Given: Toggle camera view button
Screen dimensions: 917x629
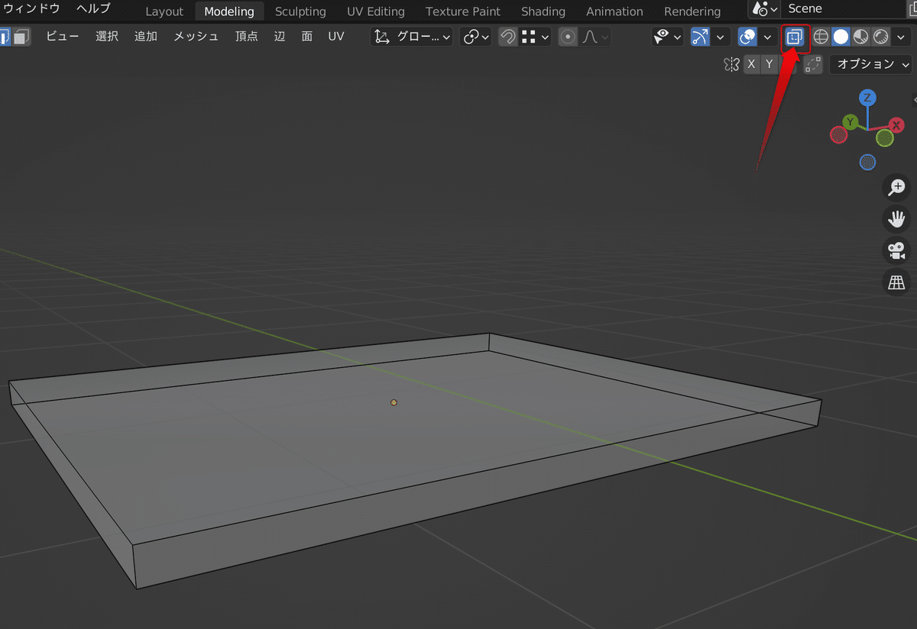Looking at the screenshot, I should click(897, 250).
